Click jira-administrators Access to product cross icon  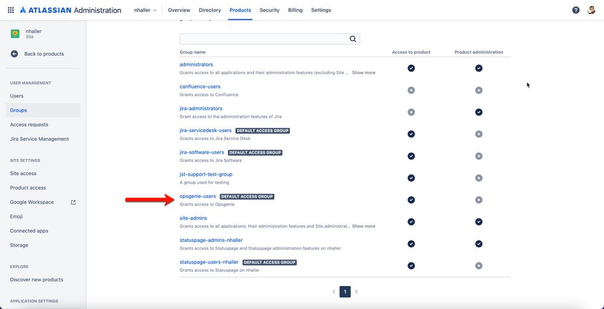click(x=411, y=112)
